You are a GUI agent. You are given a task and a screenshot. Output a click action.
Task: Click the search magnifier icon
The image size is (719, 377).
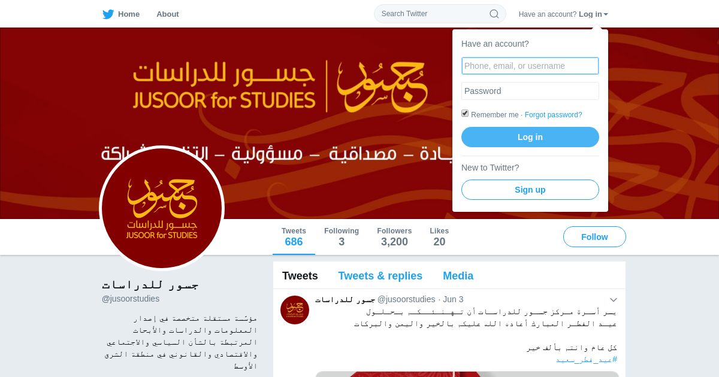coord(494,14)
